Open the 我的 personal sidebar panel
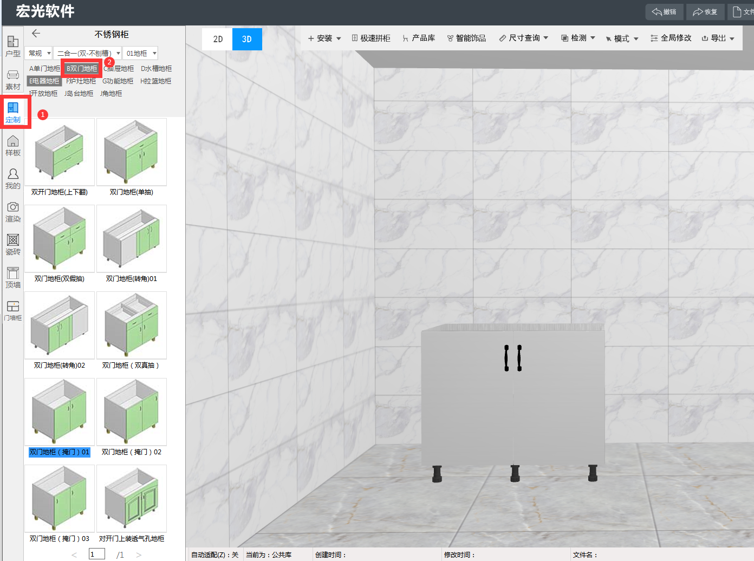754x561 pixels. [x=13, y=179]
